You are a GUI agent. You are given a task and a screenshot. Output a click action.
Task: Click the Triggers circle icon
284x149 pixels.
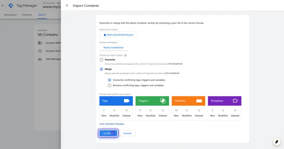click(163, 101)
